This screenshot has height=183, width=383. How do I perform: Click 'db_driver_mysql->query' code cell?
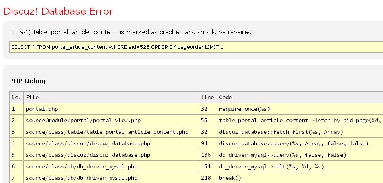tap(300, 155)
